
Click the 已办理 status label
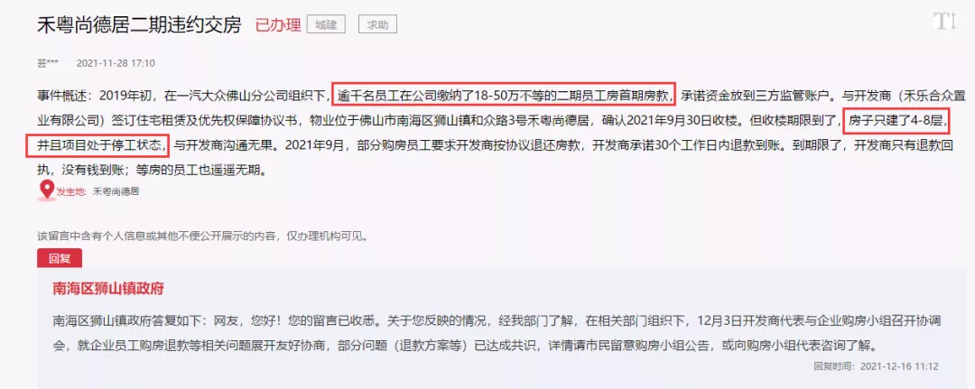point(278,25)
